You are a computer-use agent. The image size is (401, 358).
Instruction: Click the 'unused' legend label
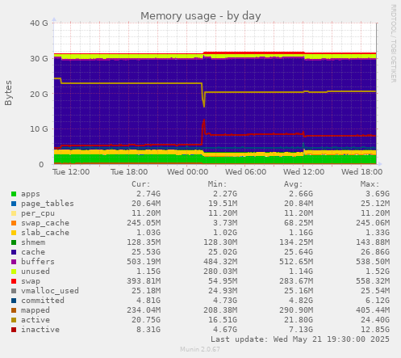[x=36, y=272]
